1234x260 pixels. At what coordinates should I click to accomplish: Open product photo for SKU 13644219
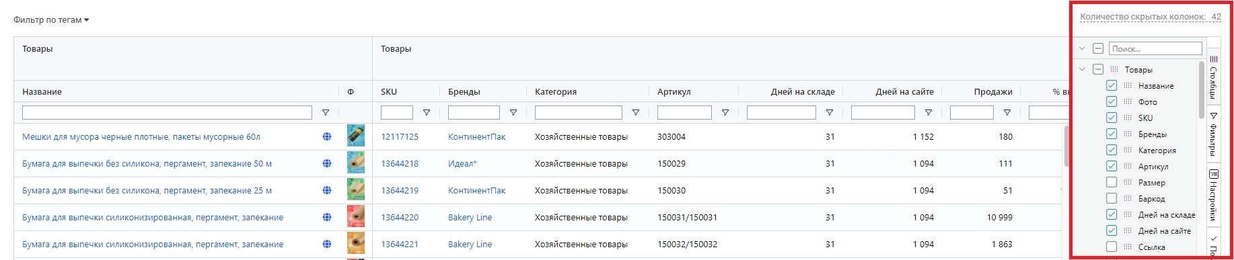[x=356, y=189]
